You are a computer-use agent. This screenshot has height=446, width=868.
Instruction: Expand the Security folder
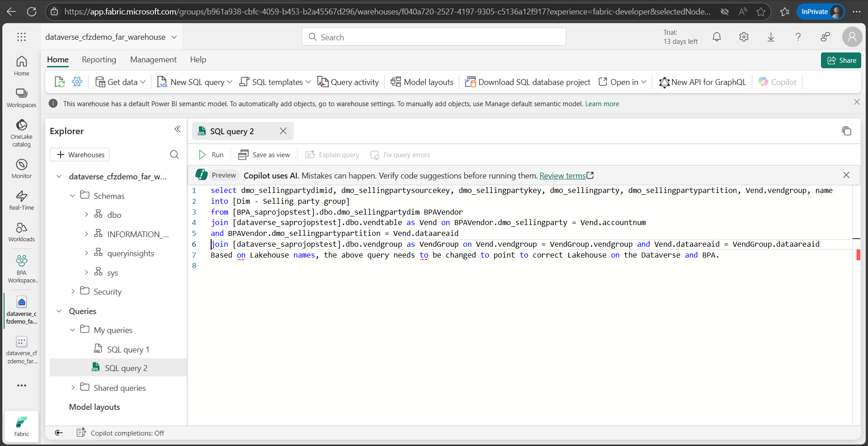[x=73, y=291]
